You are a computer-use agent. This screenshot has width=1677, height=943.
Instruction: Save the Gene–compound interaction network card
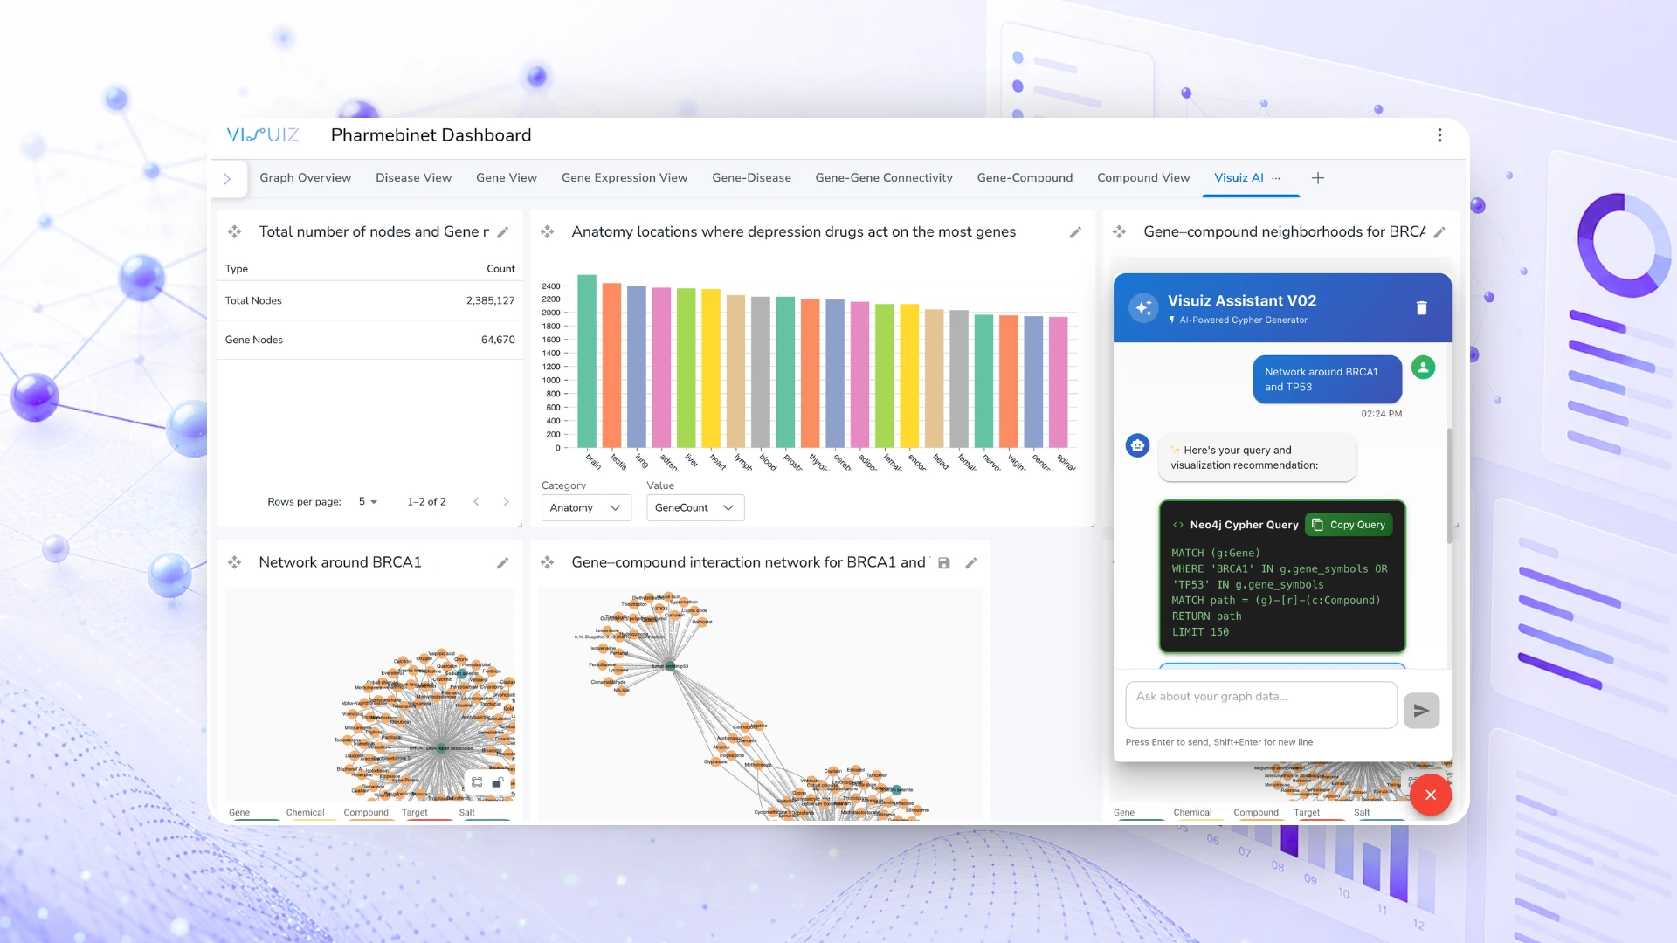943,563
